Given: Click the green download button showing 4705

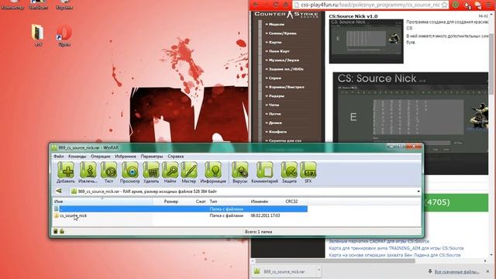Looking at the screenshot, I should click(x=456, y=202).
